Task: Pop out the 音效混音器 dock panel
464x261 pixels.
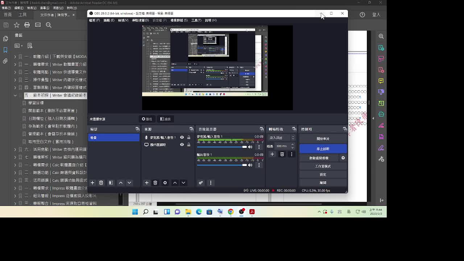Action: click(262, 129)
